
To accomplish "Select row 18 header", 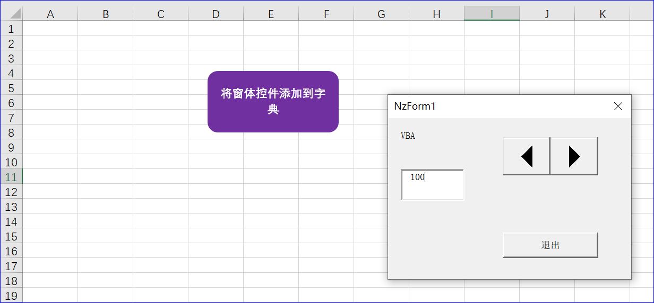I will [x=11, y=280].
